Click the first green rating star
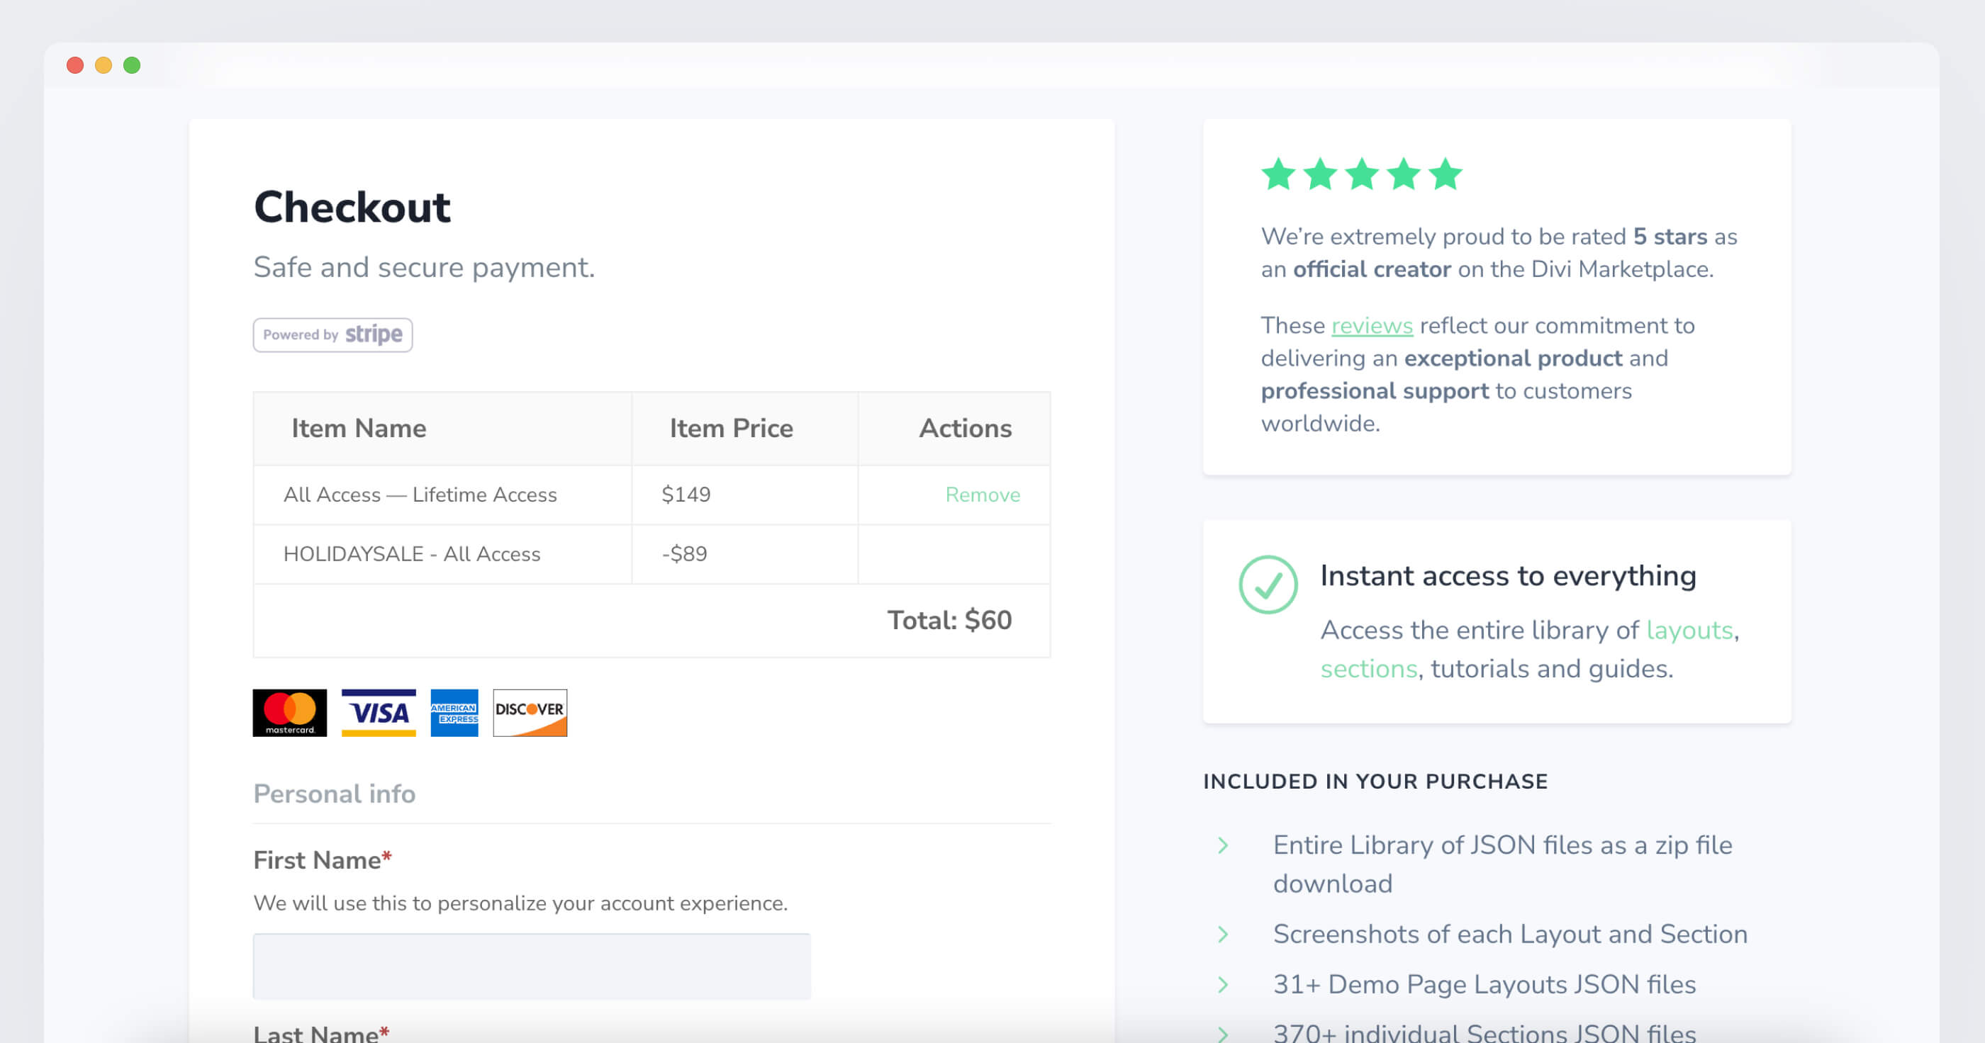The image size is (1985, 1043). (x=1278, y=174)
